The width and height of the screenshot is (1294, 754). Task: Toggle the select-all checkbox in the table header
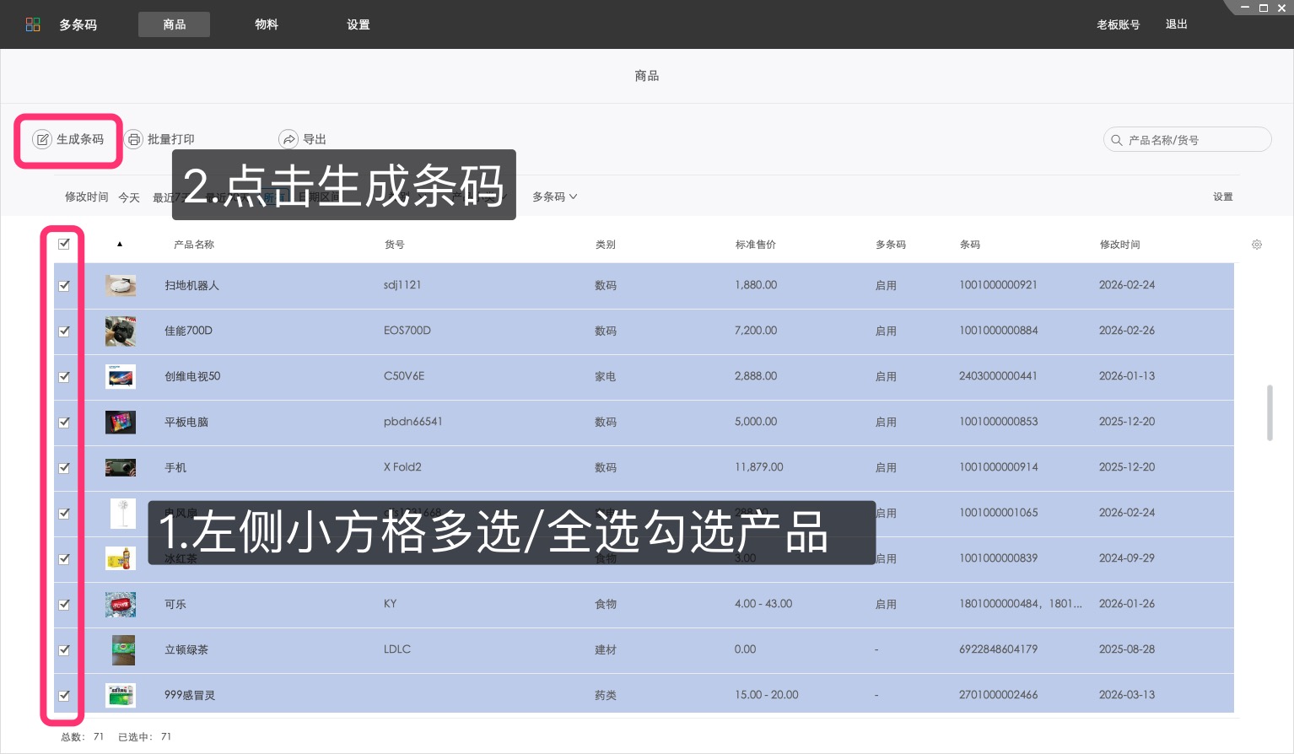(64, 244)
